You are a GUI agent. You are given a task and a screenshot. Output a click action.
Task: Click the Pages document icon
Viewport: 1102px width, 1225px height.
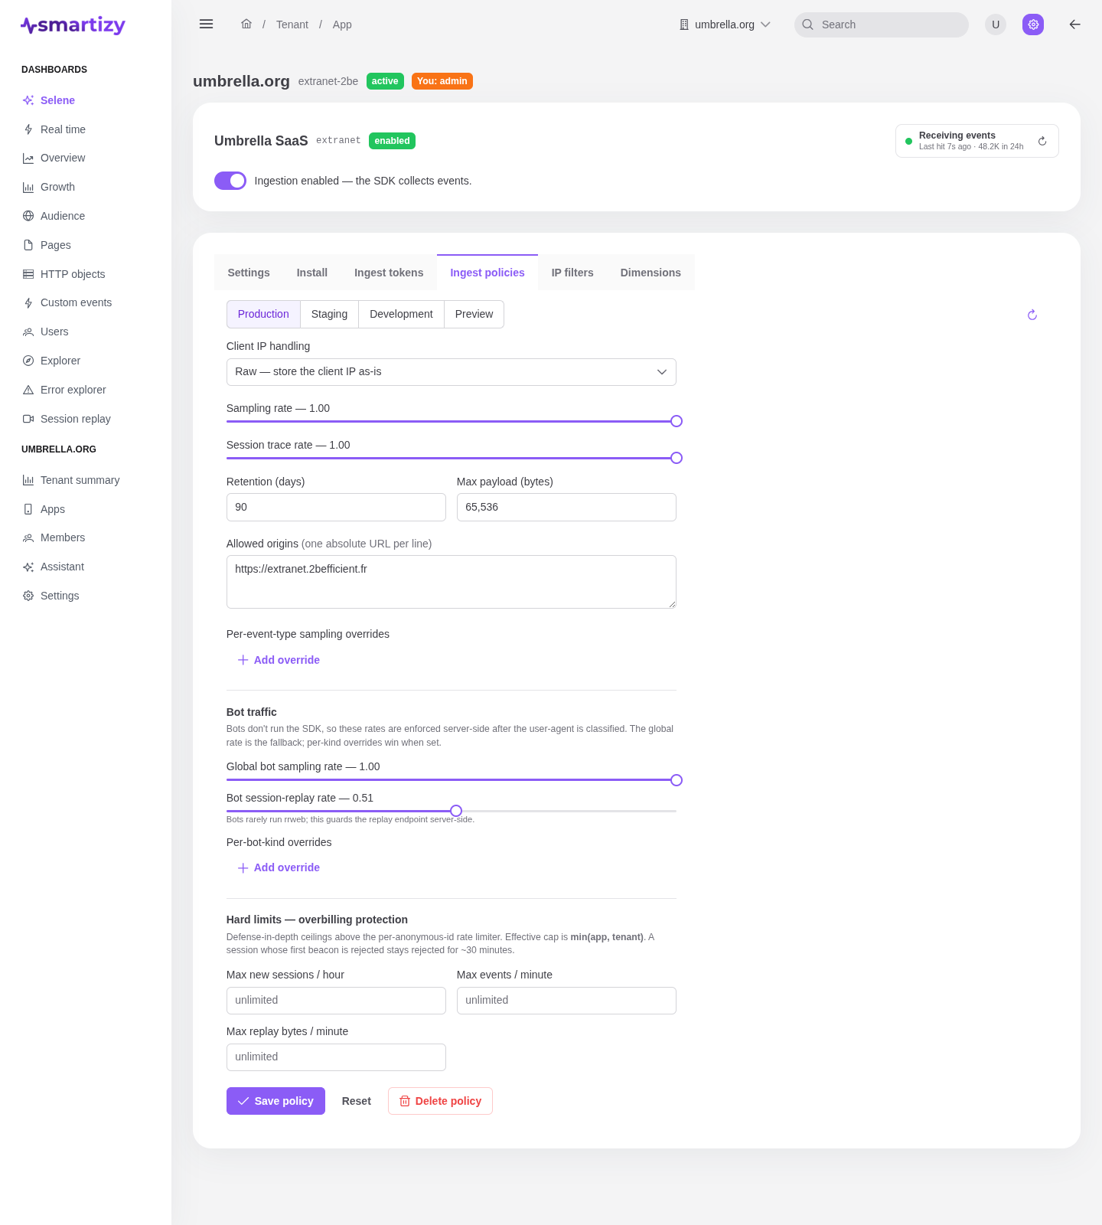[28, 245]
